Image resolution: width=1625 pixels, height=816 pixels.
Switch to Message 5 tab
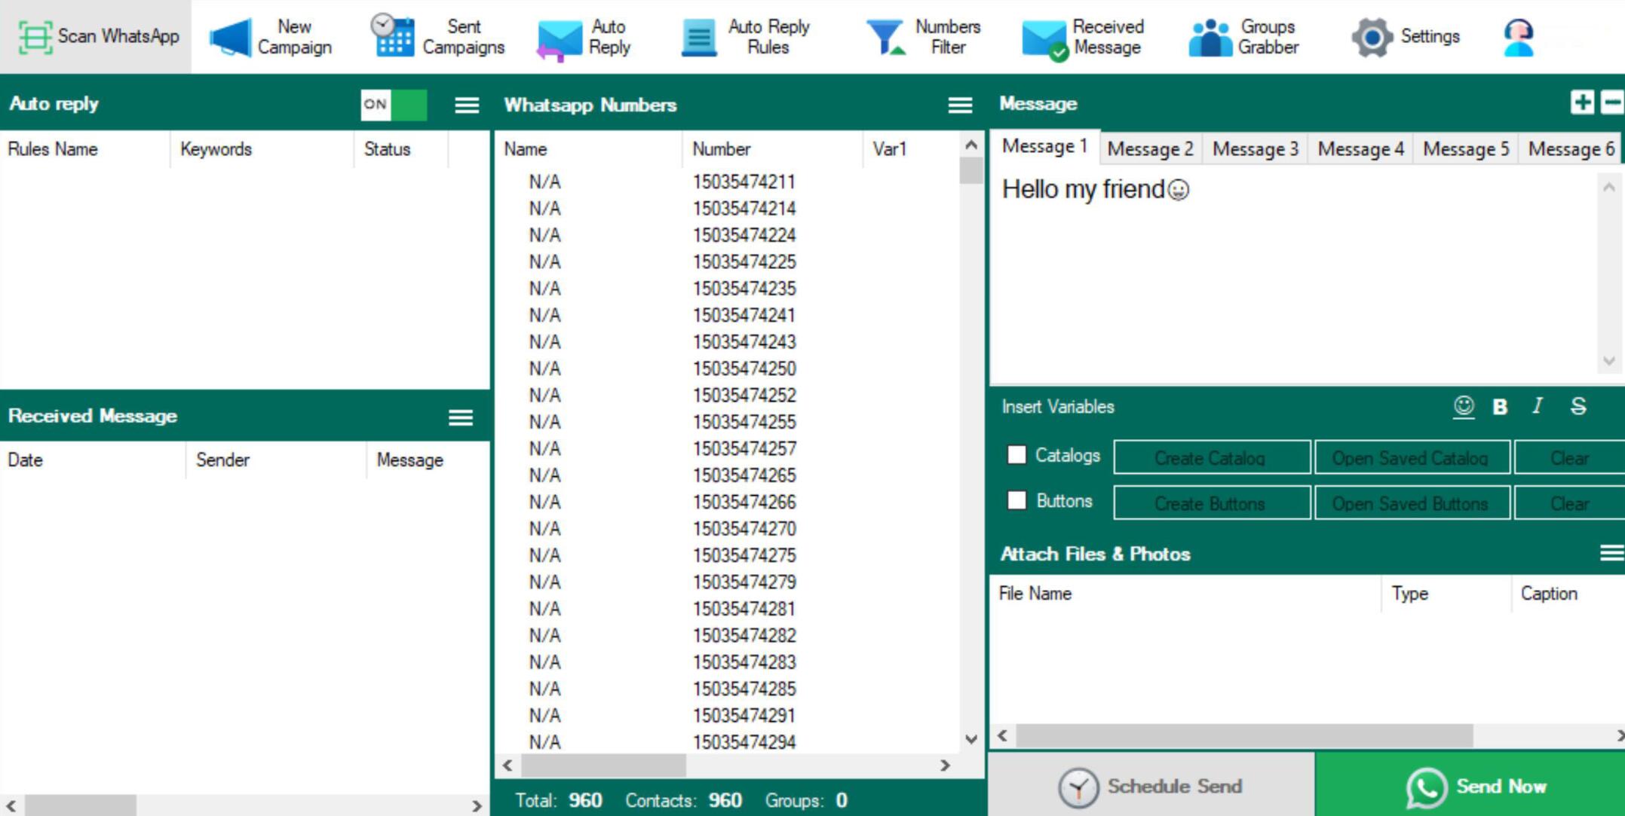point(1465,149)
